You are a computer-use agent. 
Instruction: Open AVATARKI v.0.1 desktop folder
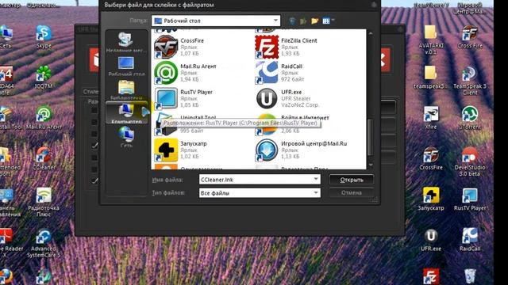coord(430,40)
